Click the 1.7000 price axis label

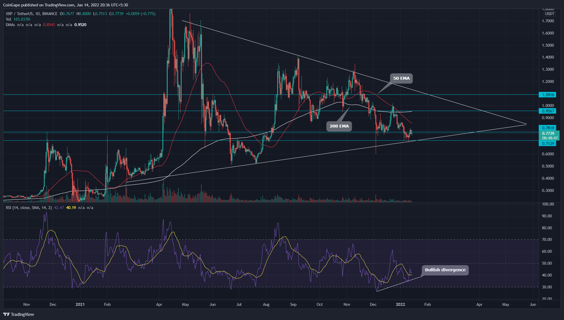[548, 21]
